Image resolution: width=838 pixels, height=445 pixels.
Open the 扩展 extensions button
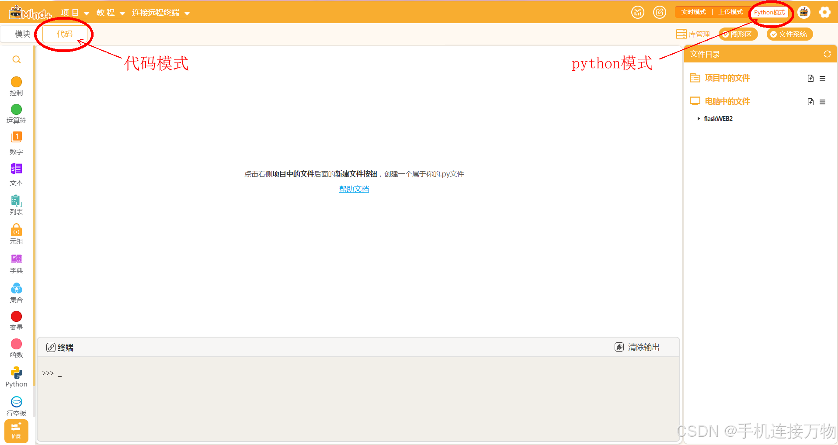click(x=16, y=431)
